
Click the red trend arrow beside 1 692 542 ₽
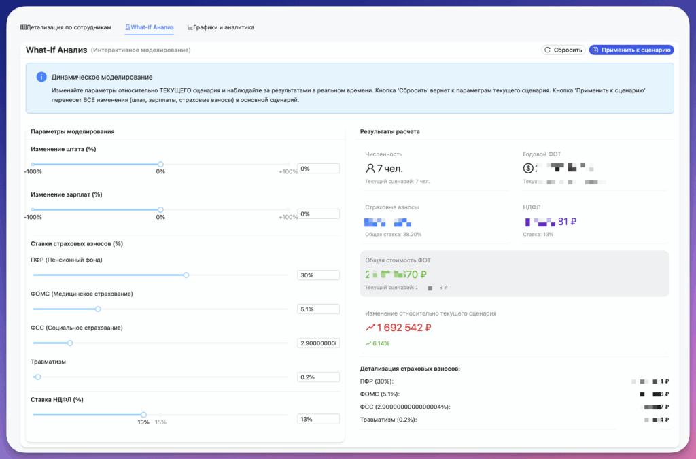tap(370, 328)
